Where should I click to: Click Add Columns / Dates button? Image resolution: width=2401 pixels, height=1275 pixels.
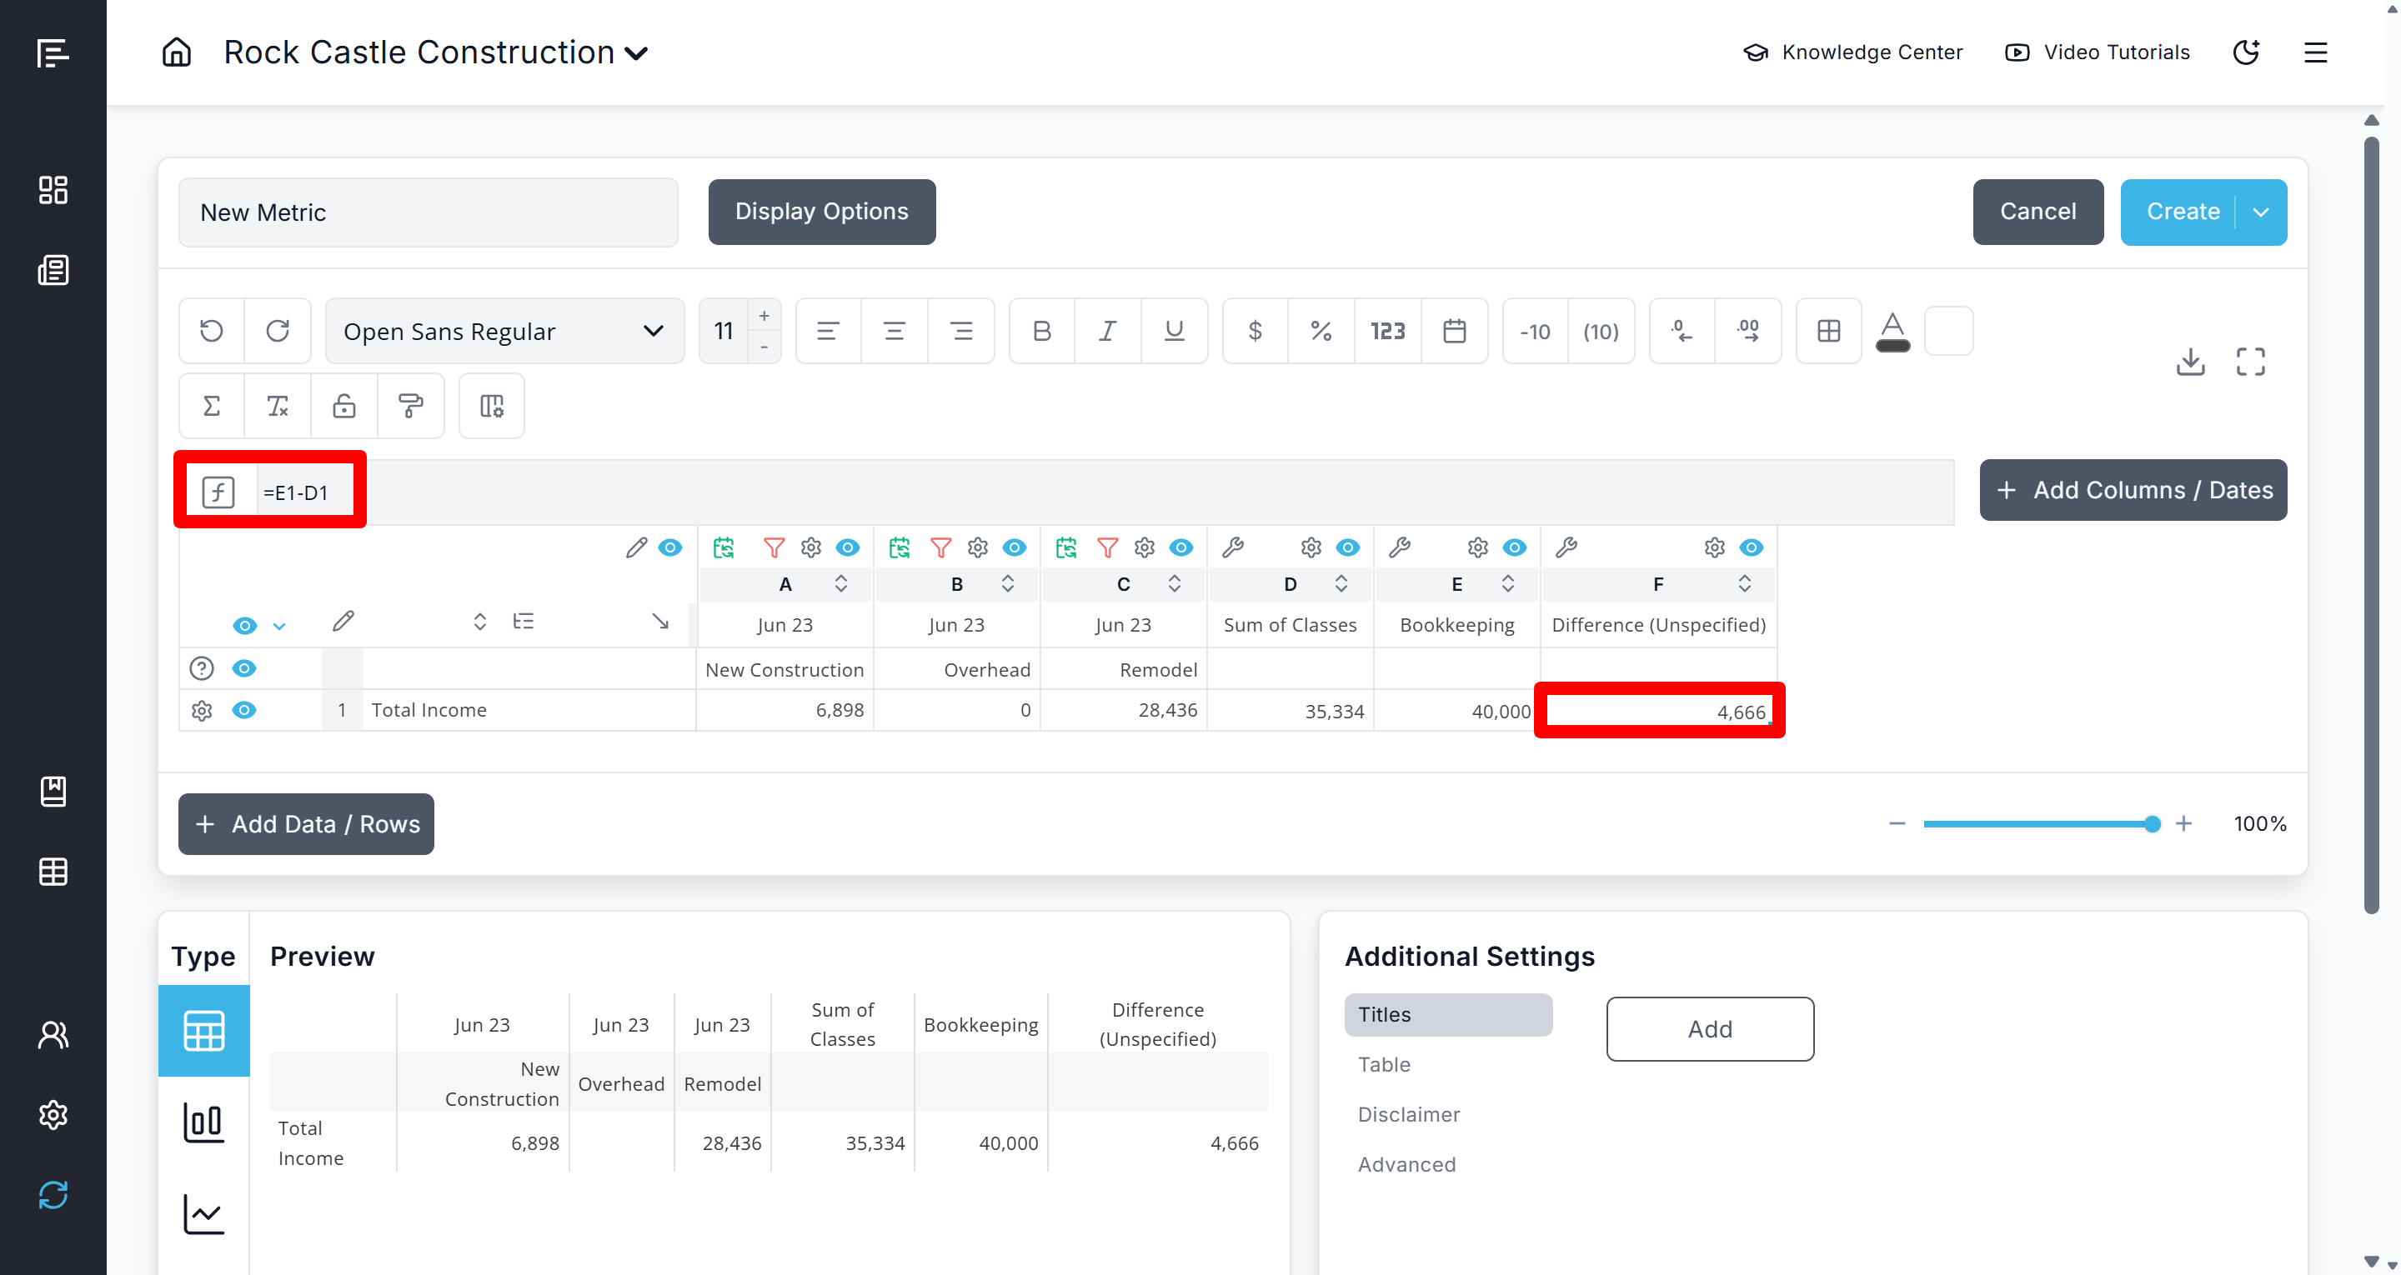pos(2133,490)
